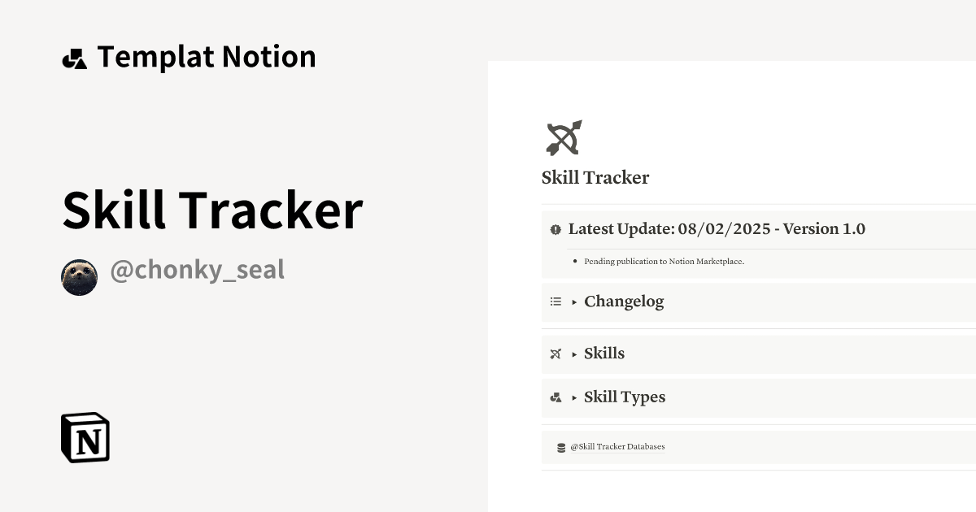Click the database icon next to Skill Tracker Databases
This screenshot has width=976, height=512.
coord(560,446)
